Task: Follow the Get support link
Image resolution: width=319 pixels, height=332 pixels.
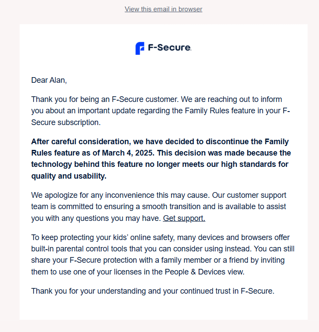Action: click(x=184, y=218)
